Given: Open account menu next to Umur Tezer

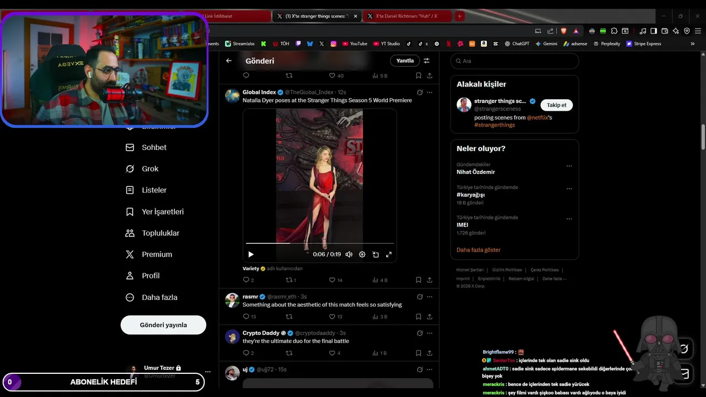Looking at the screenshot, I should 207,372.
